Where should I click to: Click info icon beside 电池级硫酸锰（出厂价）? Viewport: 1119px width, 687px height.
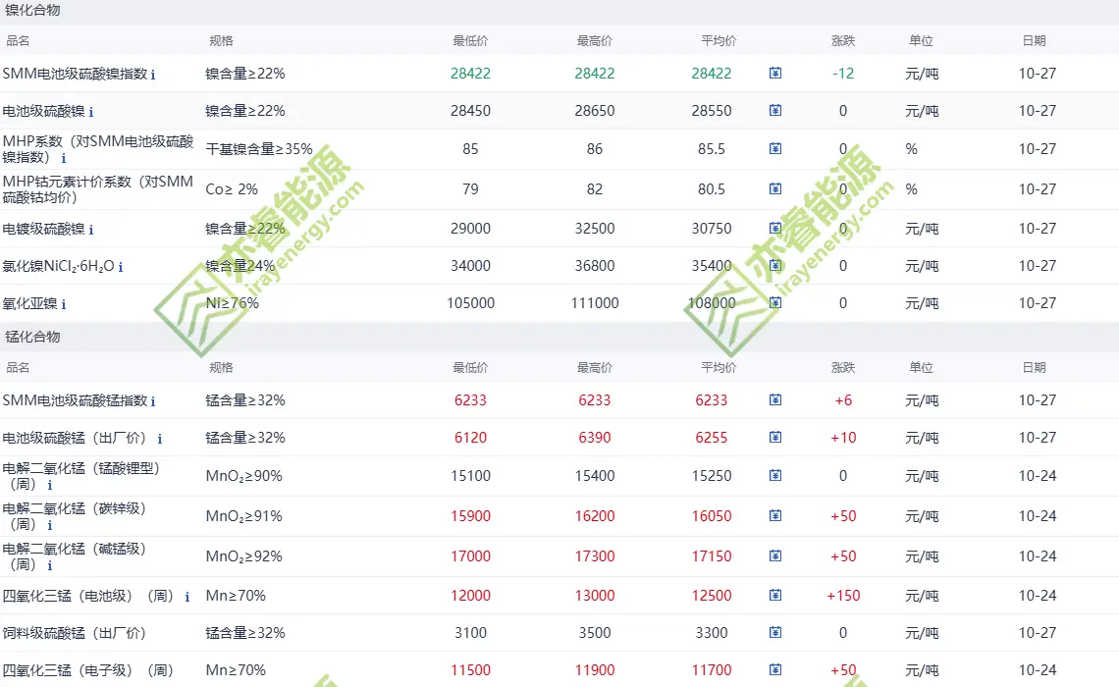pyautogui.click(x=160, y=439)
